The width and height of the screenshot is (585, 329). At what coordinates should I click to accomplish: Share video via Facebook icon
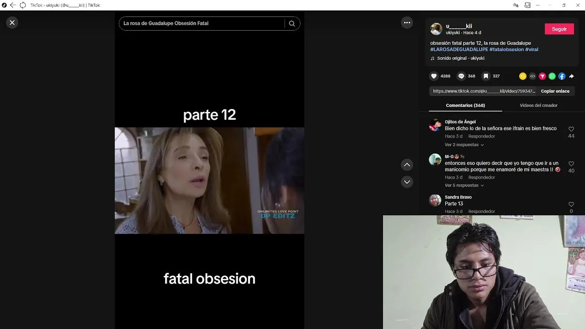[562, 76]
